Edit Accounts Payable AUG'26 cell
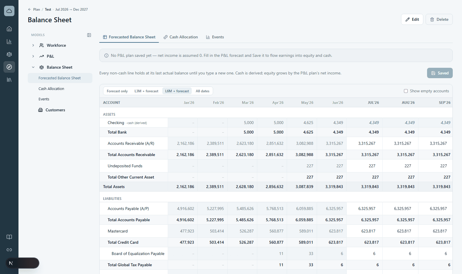462x274 pixels. (x=400, y=209)
